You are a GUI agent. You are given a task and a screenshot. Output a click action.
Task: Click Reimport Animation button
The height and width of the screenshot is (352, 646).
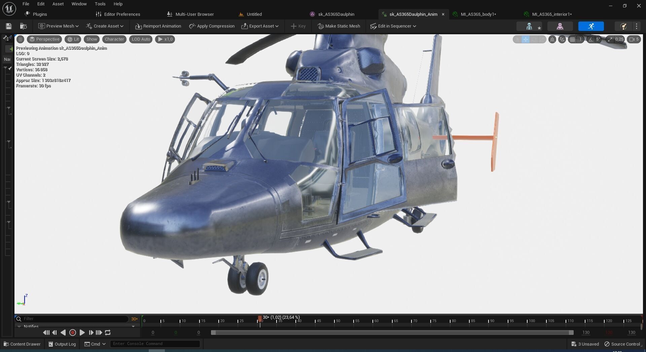click(158, 26)
